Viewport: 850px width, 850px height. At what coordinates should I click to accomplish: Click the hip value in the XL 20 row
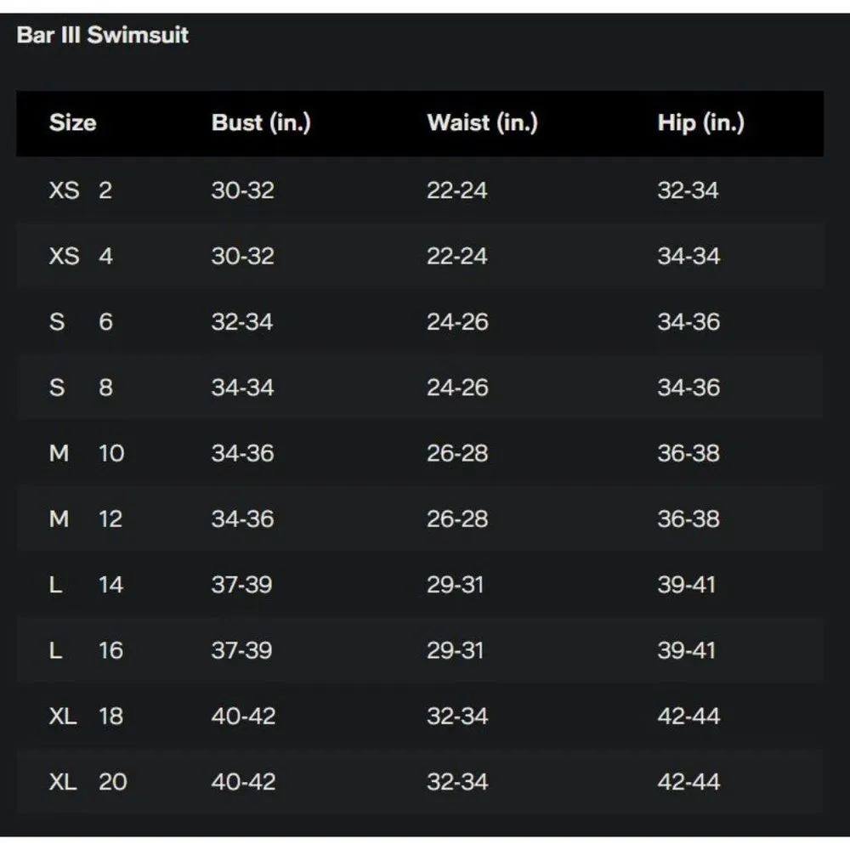[688, 781]
